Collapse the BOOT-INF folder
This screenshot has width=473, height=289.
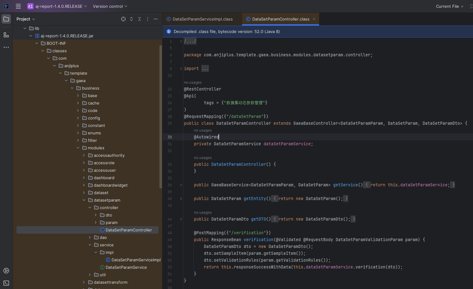[37, 43]
